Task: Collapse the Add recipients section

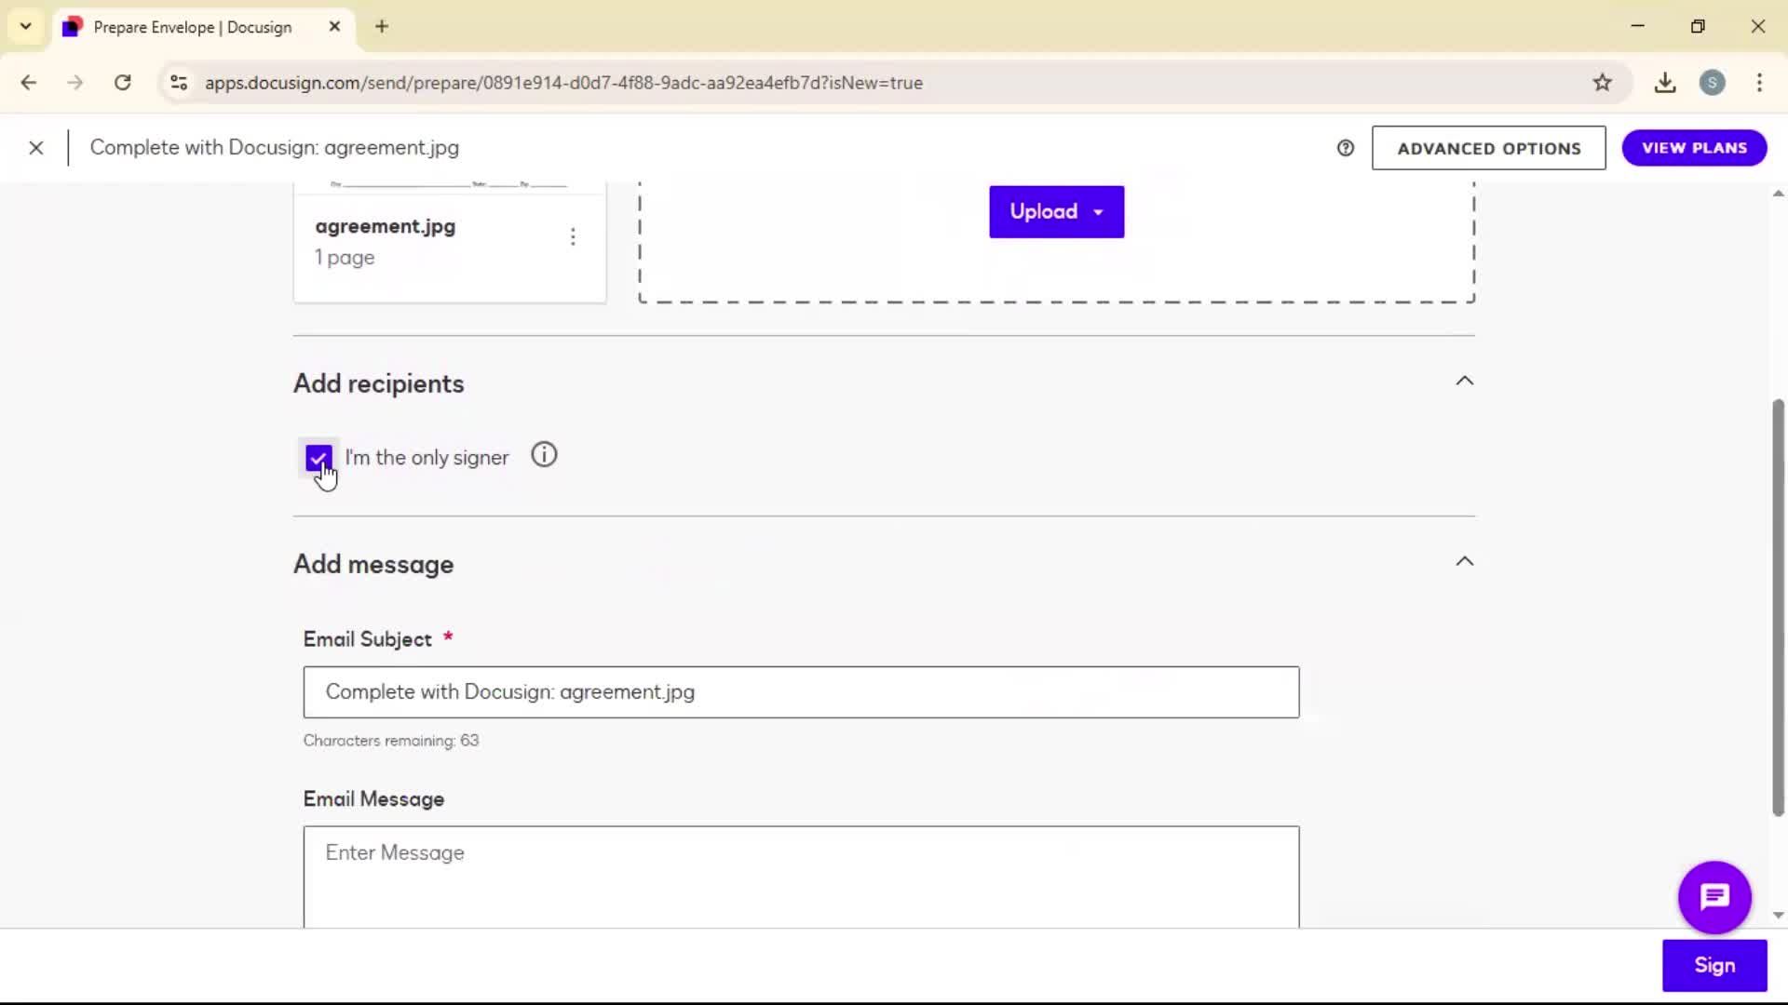Action: pyautogui.click(x=1465, y=381)
